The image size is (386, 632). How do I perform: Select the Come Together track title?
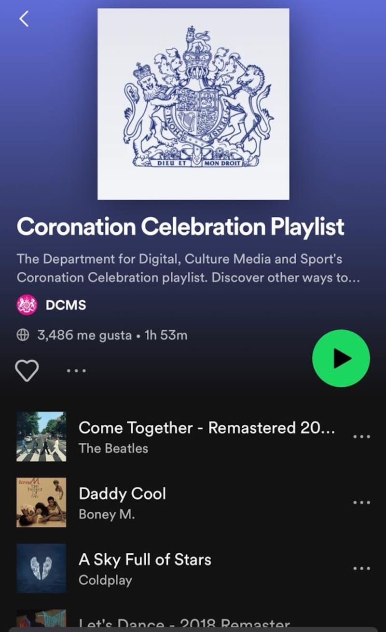point(207,428)
